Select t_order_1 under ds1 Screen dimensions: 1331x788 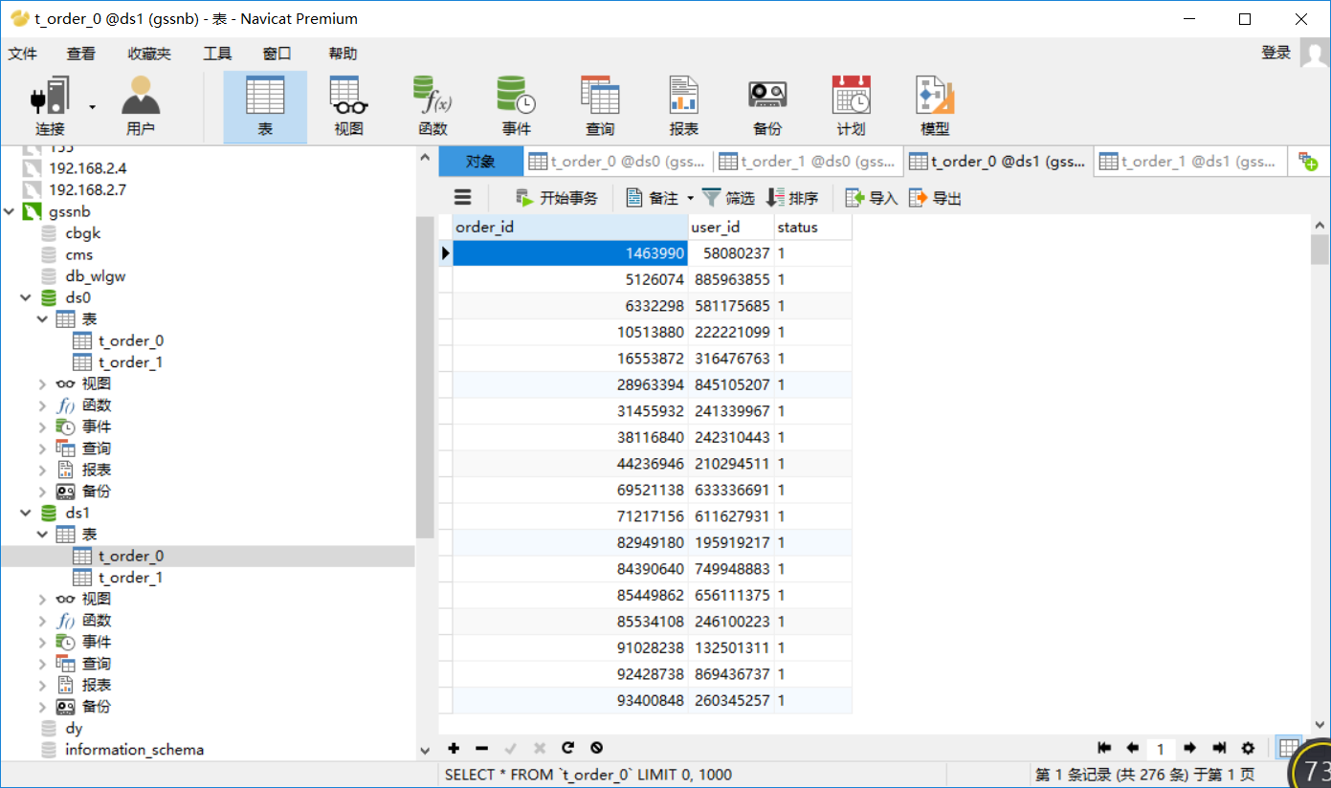[x=130, y=578]
